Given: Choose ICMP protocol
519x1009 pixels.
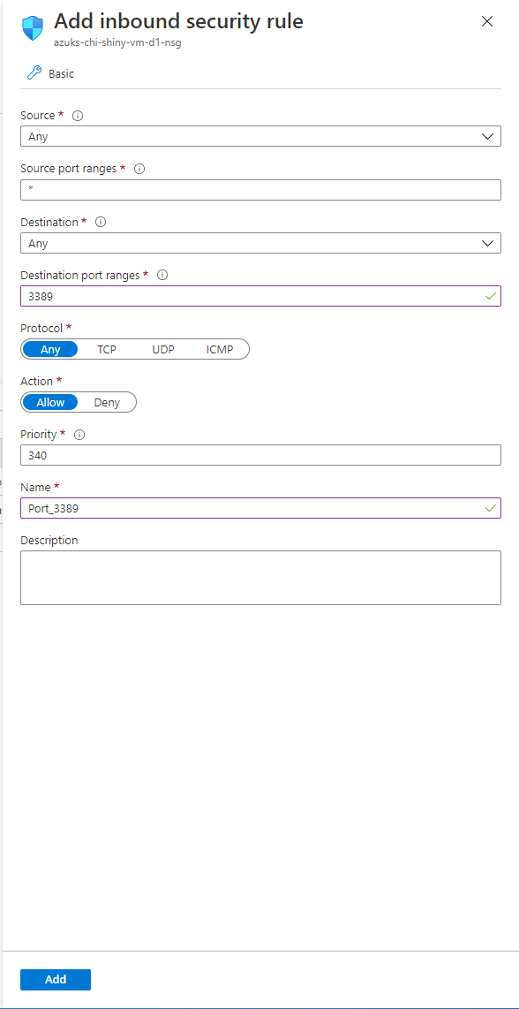Looking at the screenshot, I should pyautogui.click(x=219, y=349).
